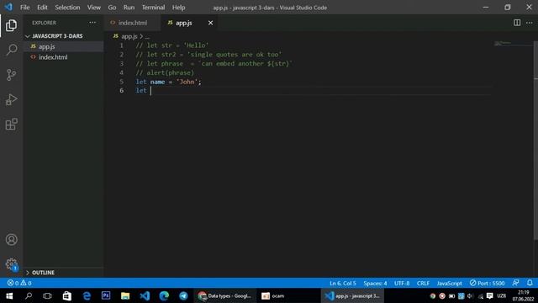Viewport: 538px width, 303px height.
Task: Open the Extensions view
Action: click(11, 125)
